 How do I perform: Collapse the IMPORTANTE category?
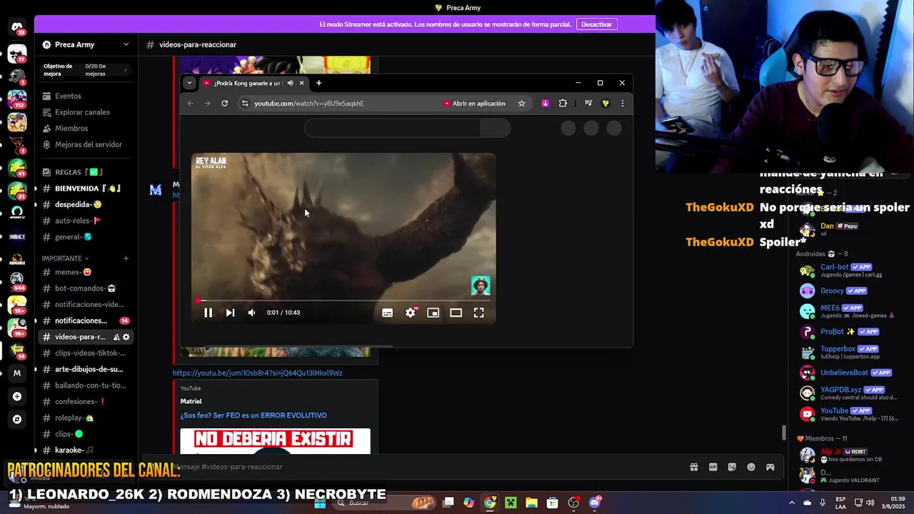point(65,258)
